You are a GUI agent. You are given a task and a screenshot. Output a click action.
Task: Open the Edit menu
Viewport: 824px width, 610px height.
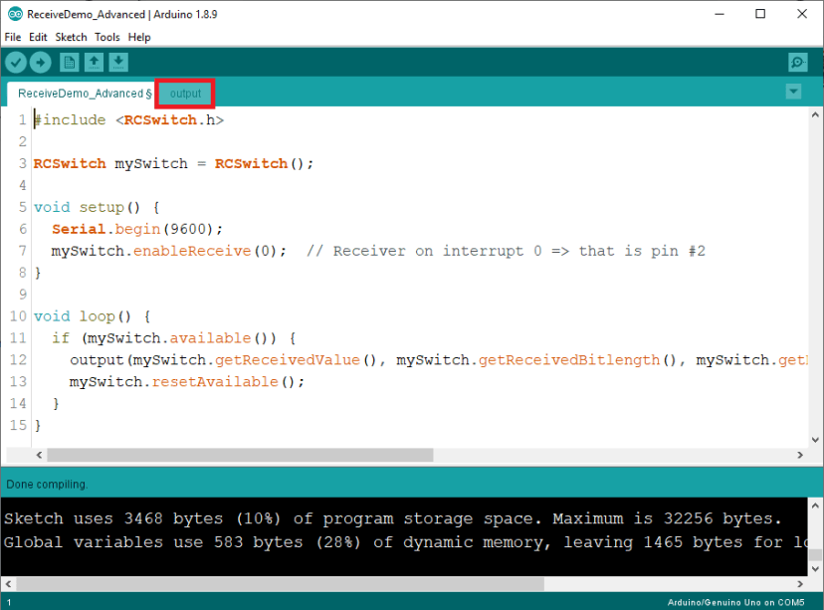click(37, 37)
